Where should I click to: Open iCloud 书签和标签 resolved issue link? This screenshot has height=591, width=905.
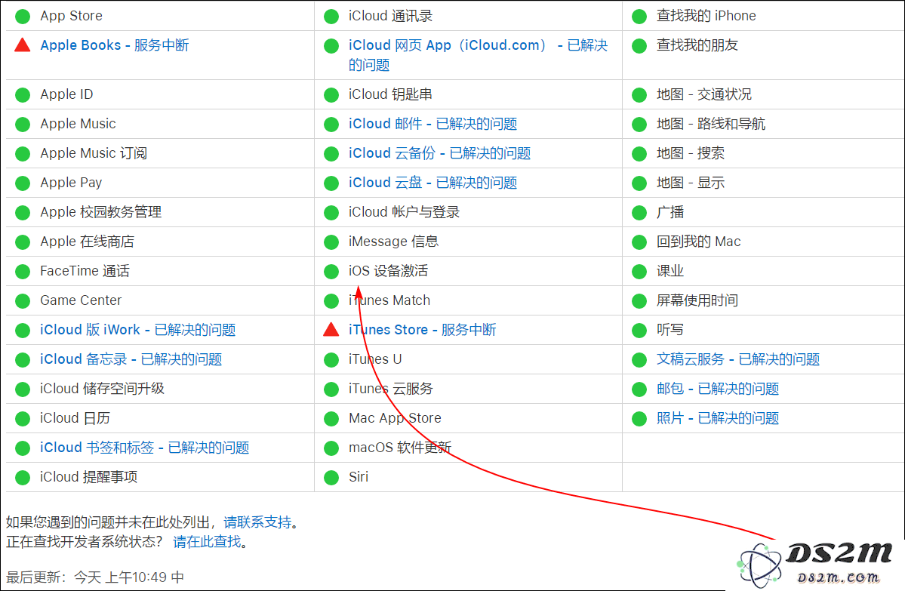pyautogui.click(x=144, y=448)
